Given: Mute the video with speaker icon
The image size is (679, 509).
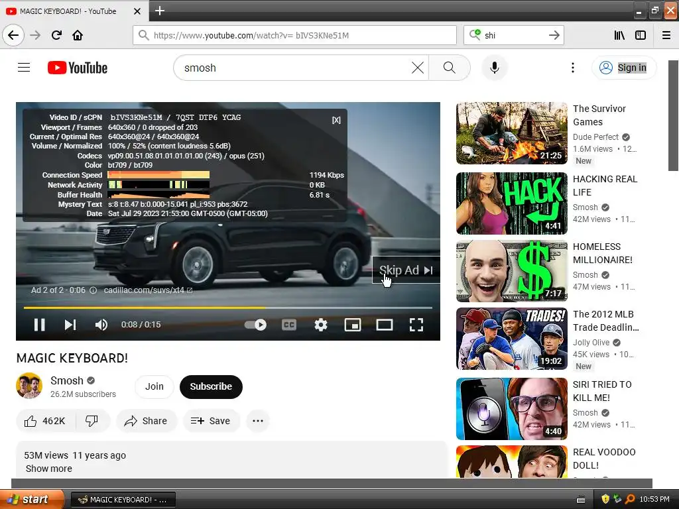Looking at the screenshot, I should click(101, 325).
